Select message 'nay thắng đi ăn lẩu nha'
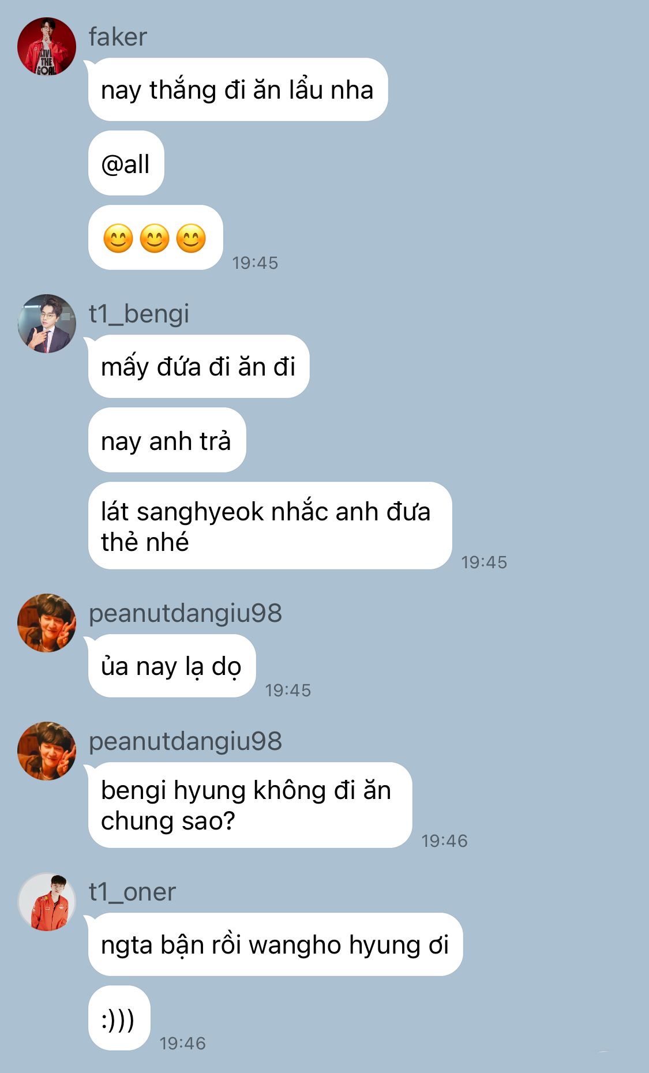This screenshot has height=1073, width=649. coord(238,89)
